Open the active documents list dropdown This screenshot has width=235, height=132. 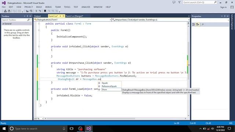189,16
